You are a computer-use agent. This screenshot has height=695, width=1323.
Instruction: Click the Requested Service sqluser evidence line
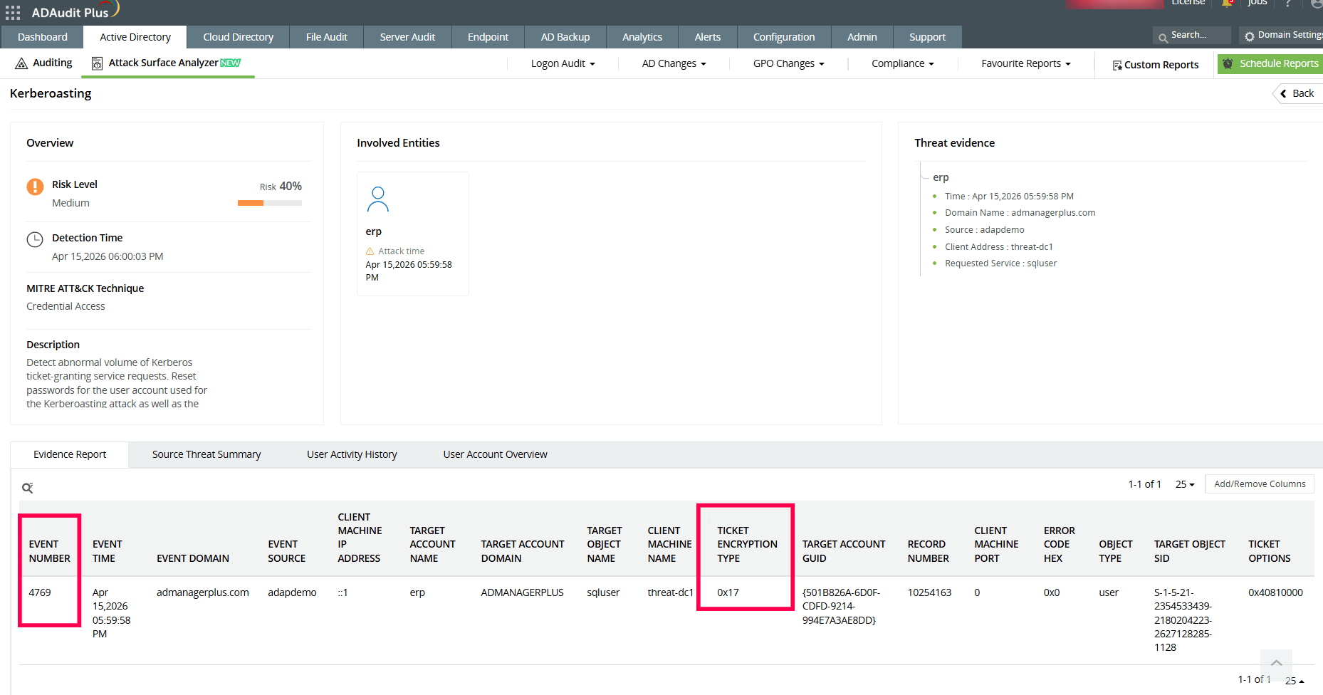[x=1000, y=263]
